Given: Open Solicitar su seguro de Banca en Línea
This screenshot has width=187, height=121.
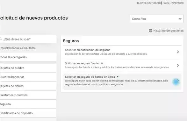Looking at the screenshot, I should pyautogui.click(x=122, y=82).
